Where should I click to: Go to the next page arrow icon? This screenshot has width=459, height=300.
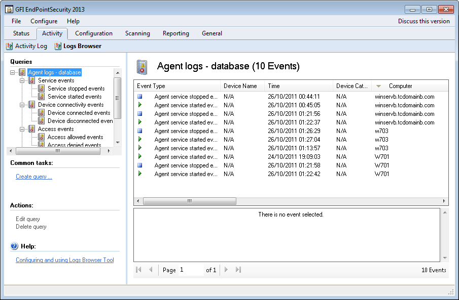[226, 270]
